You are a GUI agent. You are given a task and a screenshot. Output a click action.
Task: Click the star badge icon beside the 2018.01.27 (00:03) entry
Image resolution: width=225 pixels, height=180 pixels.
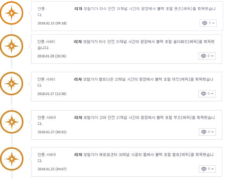12,122
